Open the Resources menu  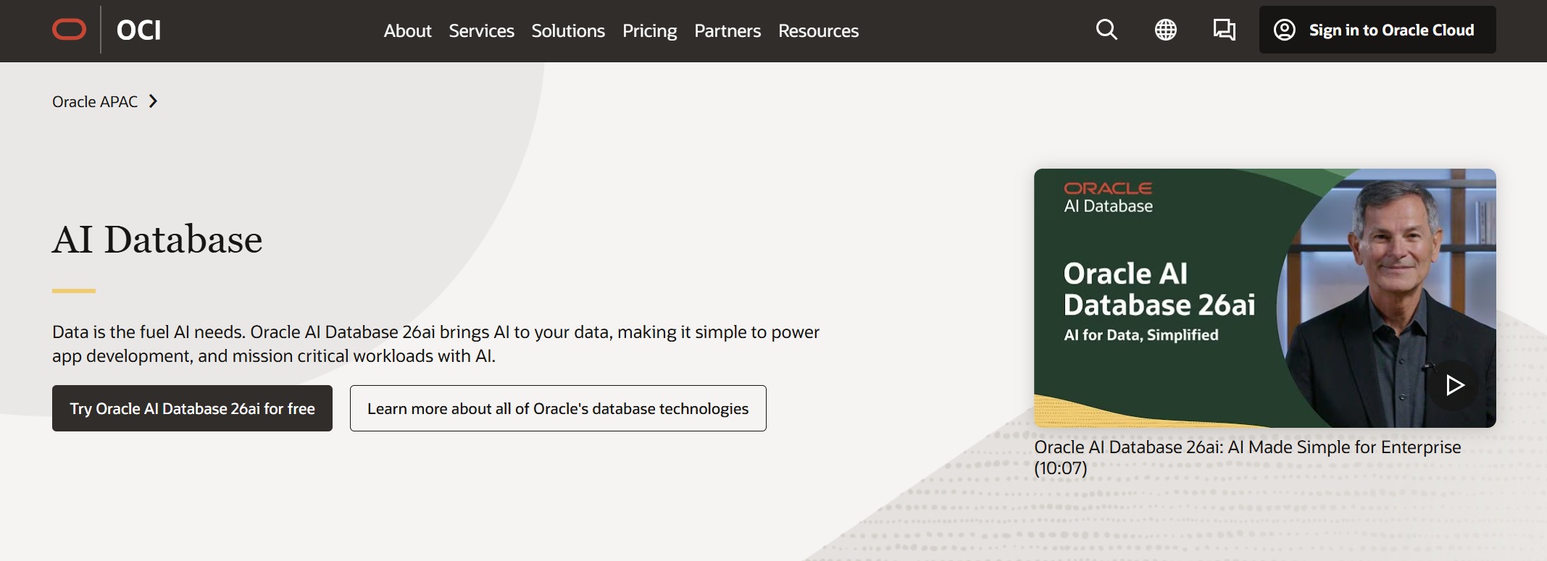click(818, 31)
